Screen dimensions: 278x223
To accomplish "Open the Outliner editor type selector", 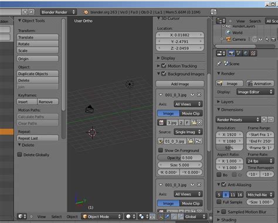I will pos(221,20).
